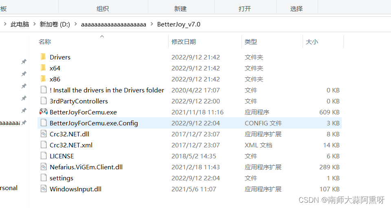Select '! Install the drivers in the Drivers folder'
Screen dimensions: 391x208
(x=107, y=90)
